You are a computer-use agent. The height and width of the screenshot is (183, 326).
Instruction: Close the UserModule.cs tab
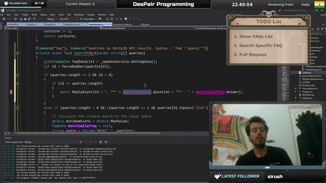(111, 24)
